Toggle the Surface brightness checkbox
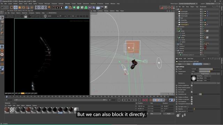 tap(192, 85)
